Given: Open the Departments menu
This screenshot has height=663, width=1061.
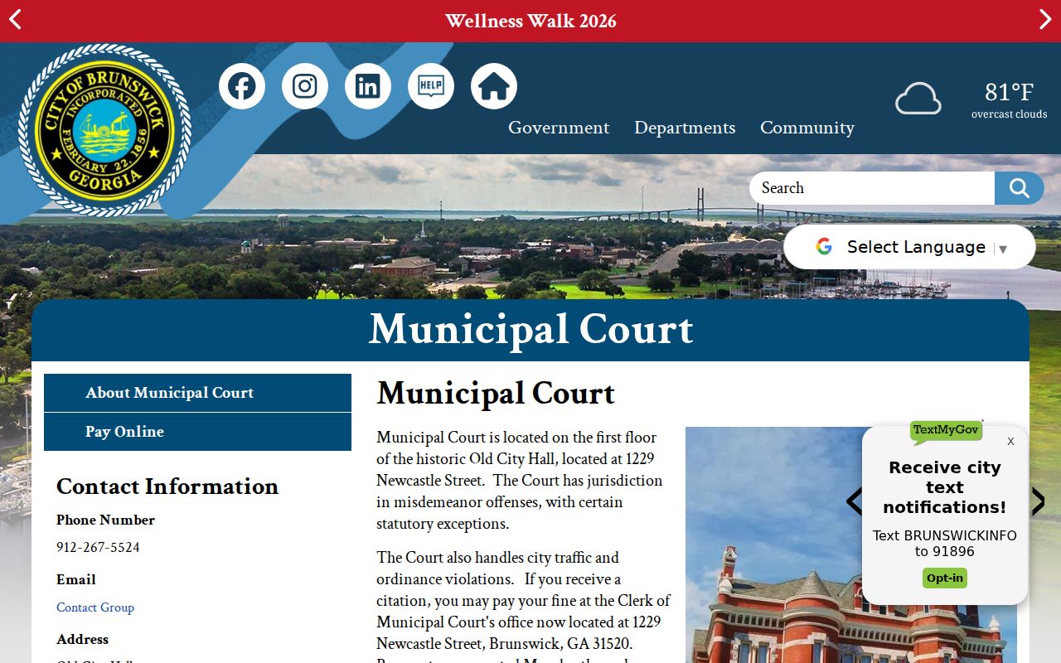Looking at the screenshot, I should (x=685, y=128).
